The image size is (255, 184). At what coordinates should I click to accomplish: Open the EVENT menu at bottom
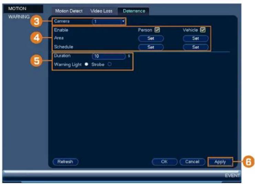pos(232,175)
